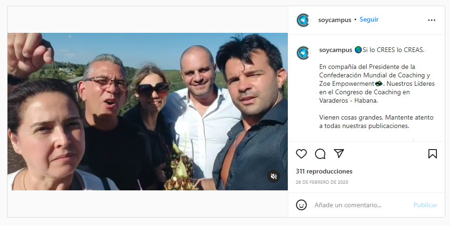
Task: Open comments via speech bubble icon
Action: pyautogui.click(x=320, y=154)
